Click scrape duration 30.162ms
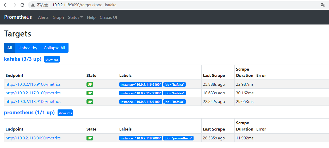The width and height of the screenshot is (329, 148). (245, 93)
